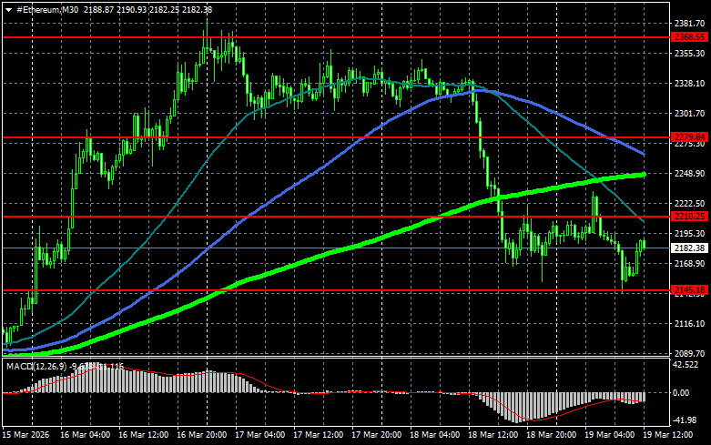
Task: Click the 18 Mar 12:00 time marker
Action: [x=493, y=435]
